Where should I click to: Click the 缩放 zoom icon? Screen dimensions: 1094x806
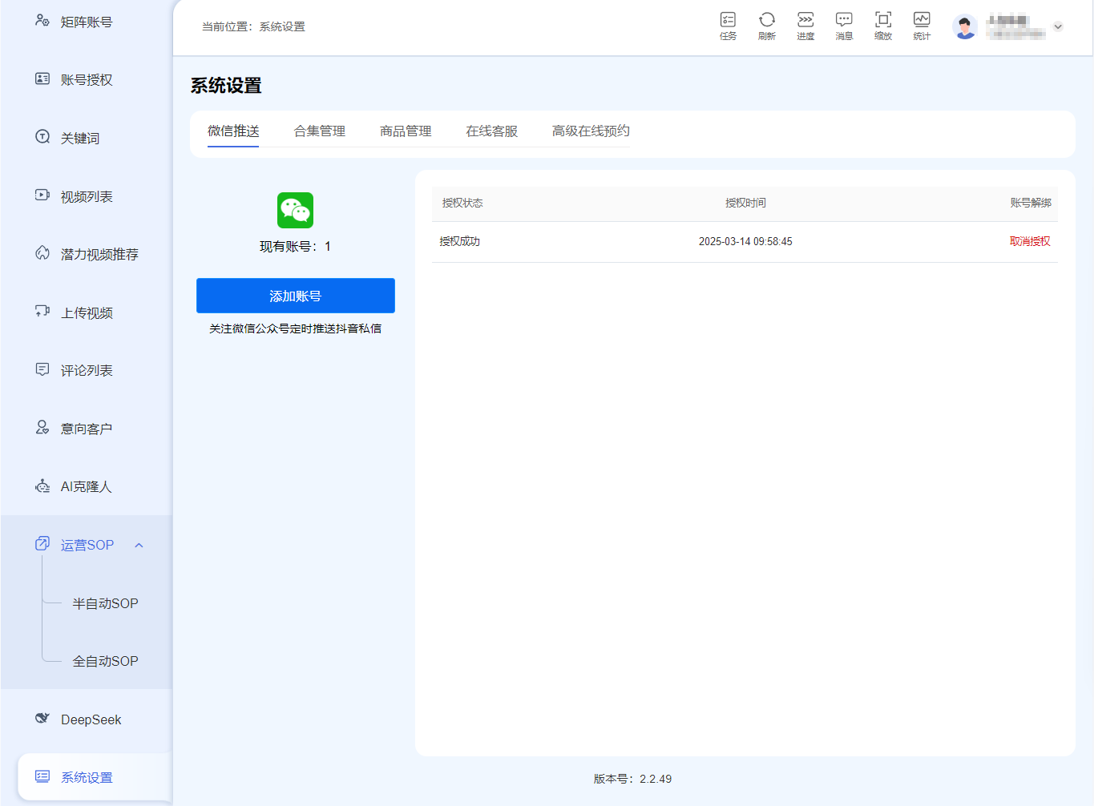[883, 19]
